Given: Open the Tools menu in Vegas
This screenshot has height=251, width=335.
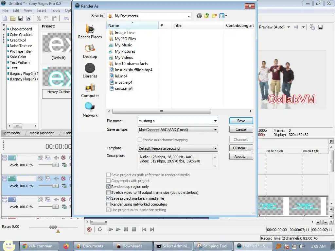Looking at the screenshot, I should (x=55, y=10).
